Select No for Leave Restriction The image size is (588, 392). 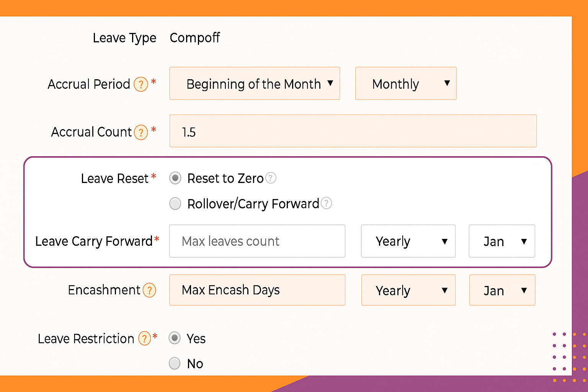[x=175, y=363]
